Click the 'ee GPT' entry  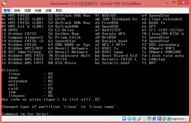[x=149, y=26]
